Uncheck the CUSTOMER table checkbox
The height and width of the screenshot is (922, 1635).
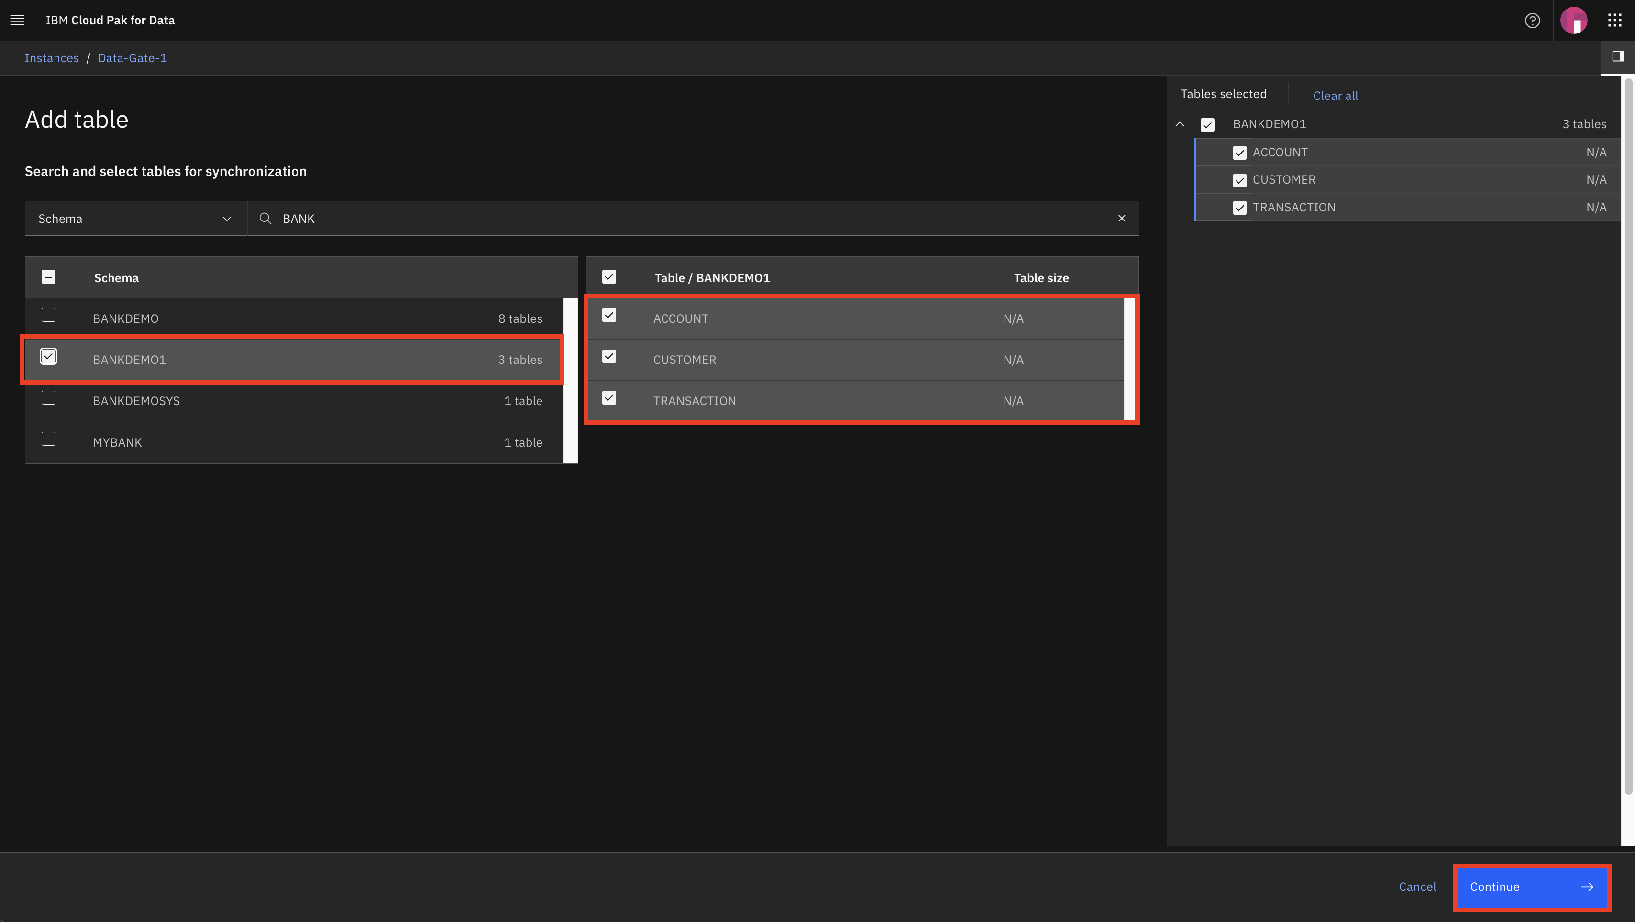608,357
